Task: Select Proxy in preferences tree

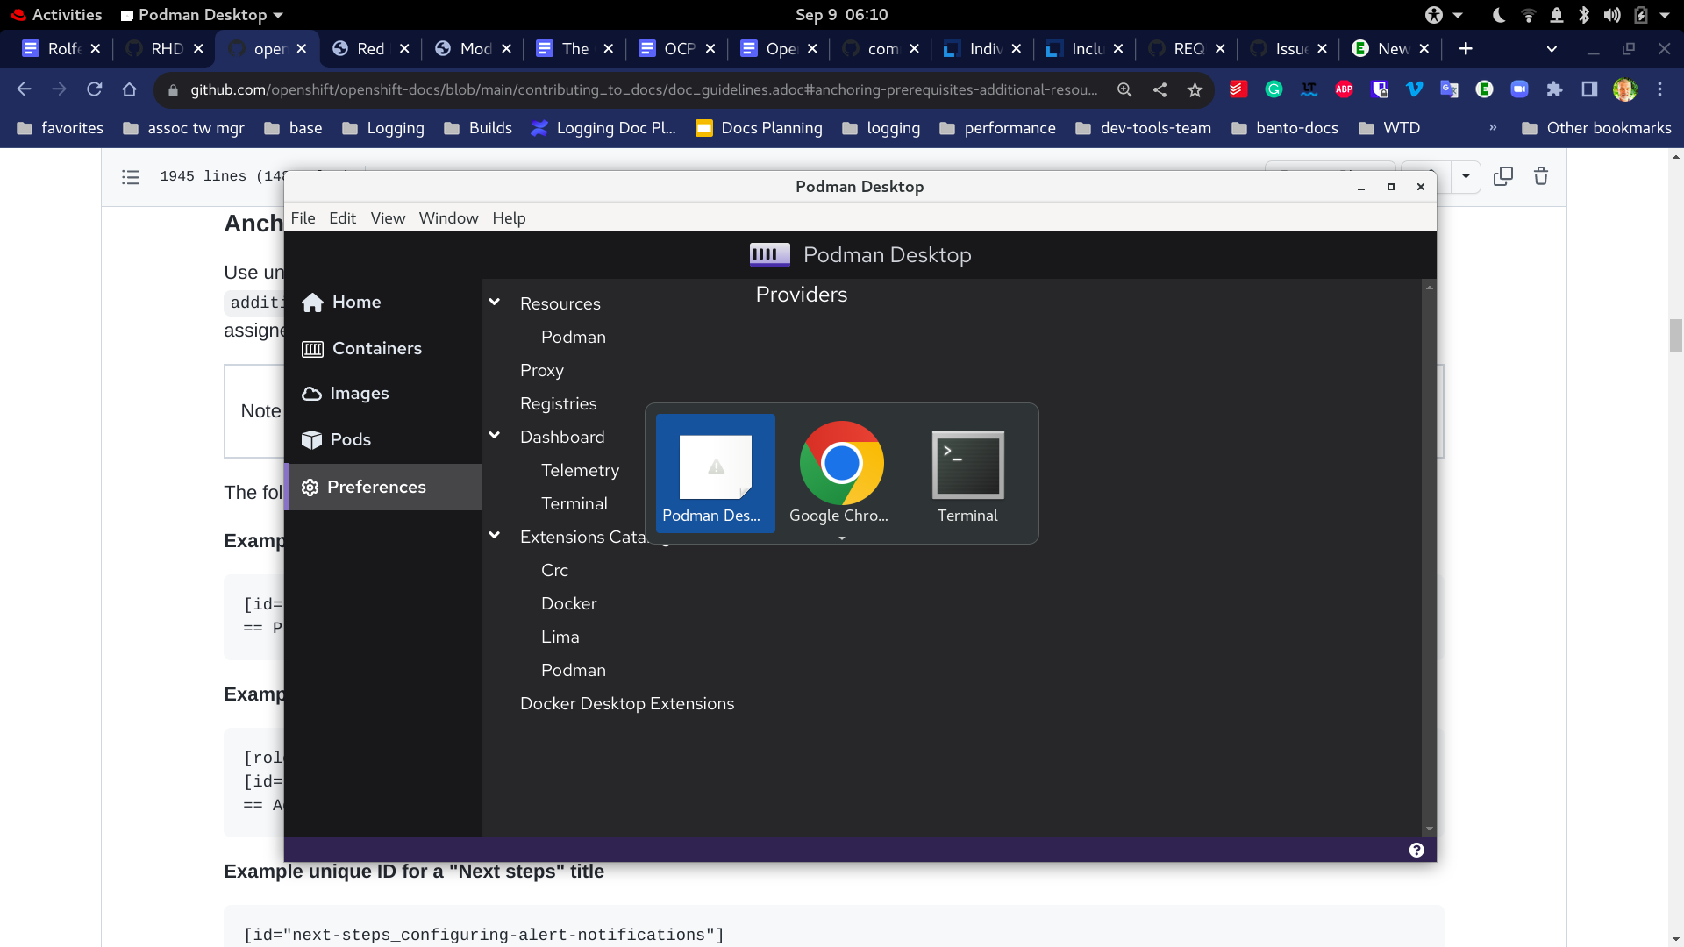Action: coord(542,371)
